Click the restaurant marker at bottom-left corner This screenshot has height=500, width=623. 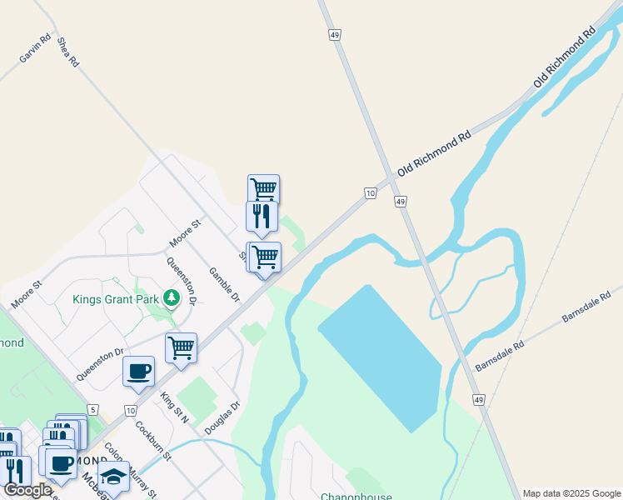coord(16,472)
